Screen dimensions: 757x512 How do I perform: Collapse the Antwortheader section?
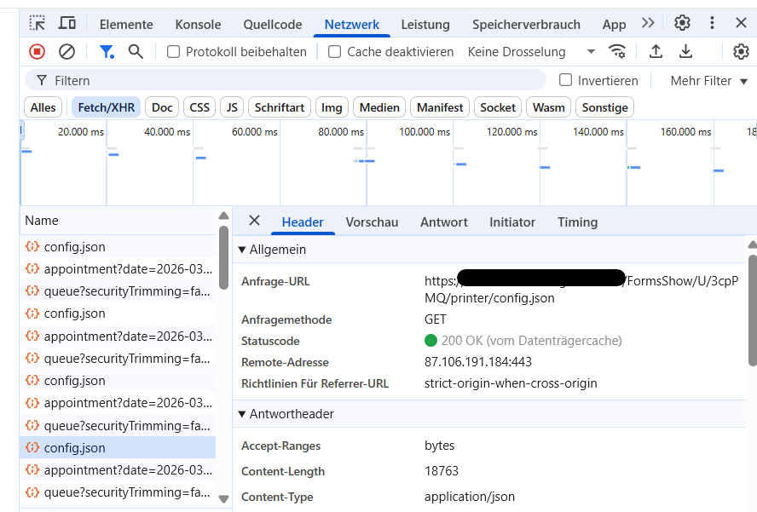pyautogui.click(x=286, y=414)
